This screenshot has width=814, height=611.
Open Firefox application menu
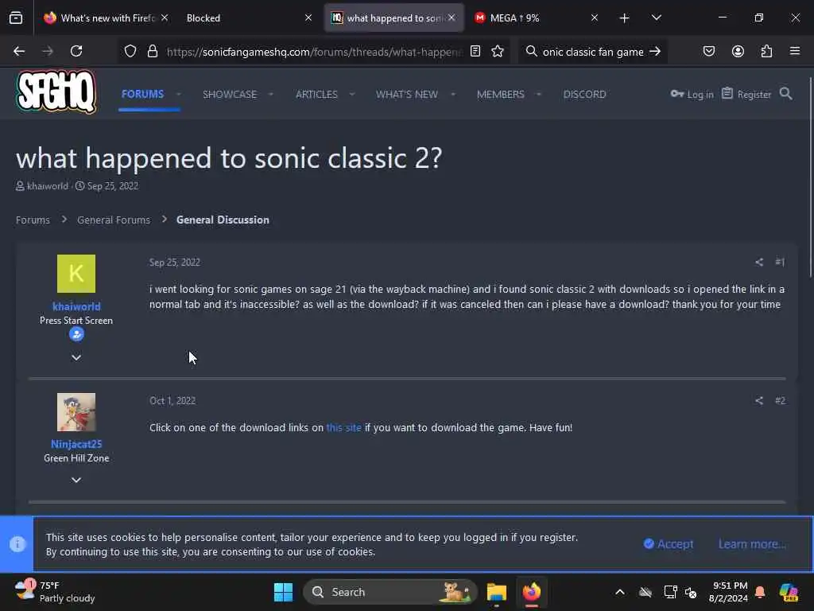tap(795, 52)
